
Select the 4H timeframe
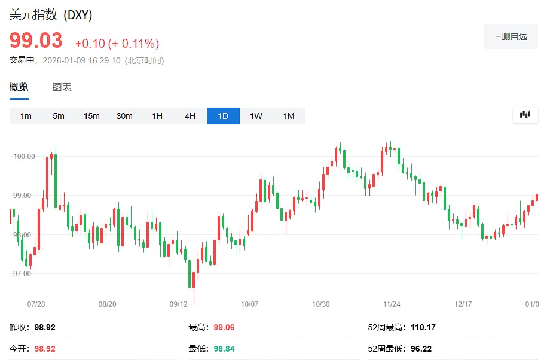pos(190,116)
